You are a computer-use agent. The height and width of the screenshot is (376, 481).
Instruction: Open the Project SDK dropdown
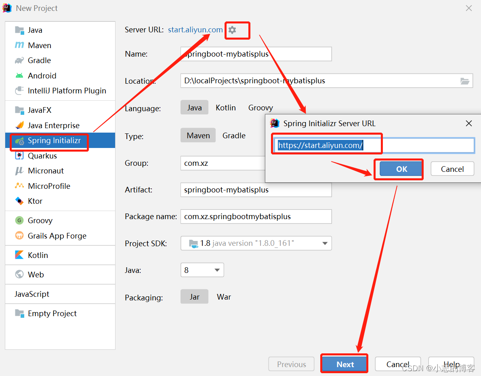click(256, 243)
